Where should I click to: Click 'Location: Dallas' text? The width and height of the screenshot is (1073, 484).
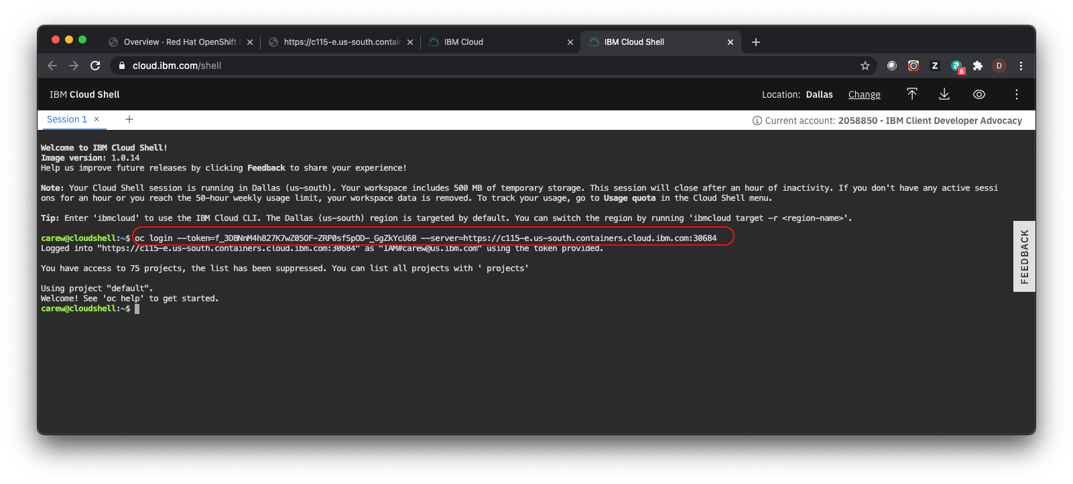click(x=797, y=95)
